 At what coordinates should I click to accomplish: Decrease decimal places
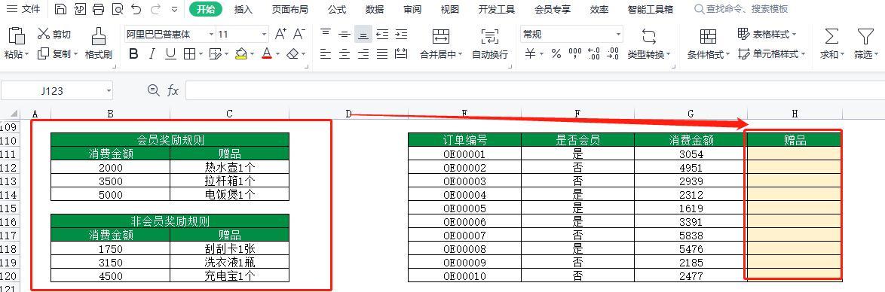click(612, 54)
